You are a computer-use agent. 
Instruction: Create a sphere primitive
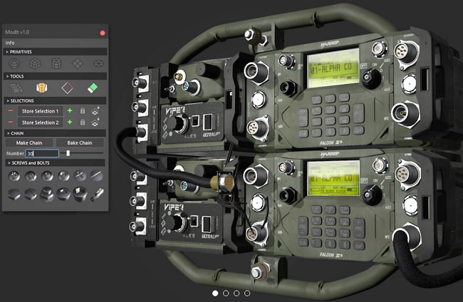pos(14,63)
